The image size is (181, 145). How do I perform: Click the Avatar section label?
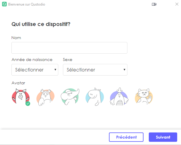(18, 83)
